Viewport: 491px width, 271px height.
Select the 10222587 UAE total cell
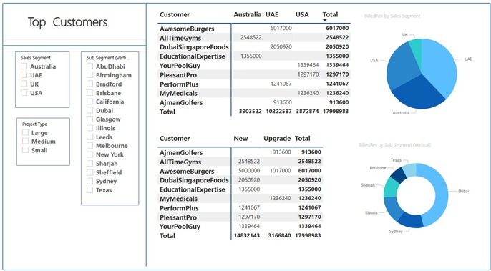[278, 111]
